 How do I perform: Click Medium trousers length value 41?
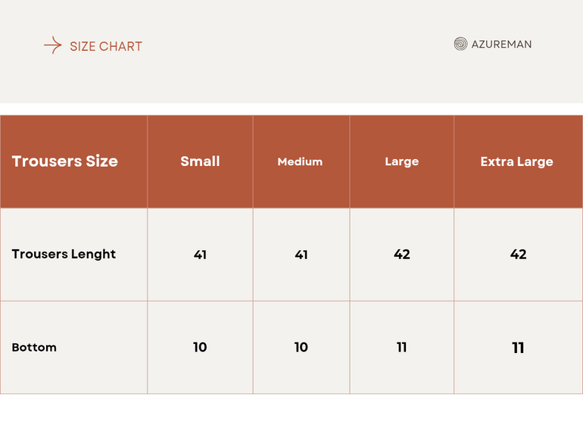click(301, 255)
